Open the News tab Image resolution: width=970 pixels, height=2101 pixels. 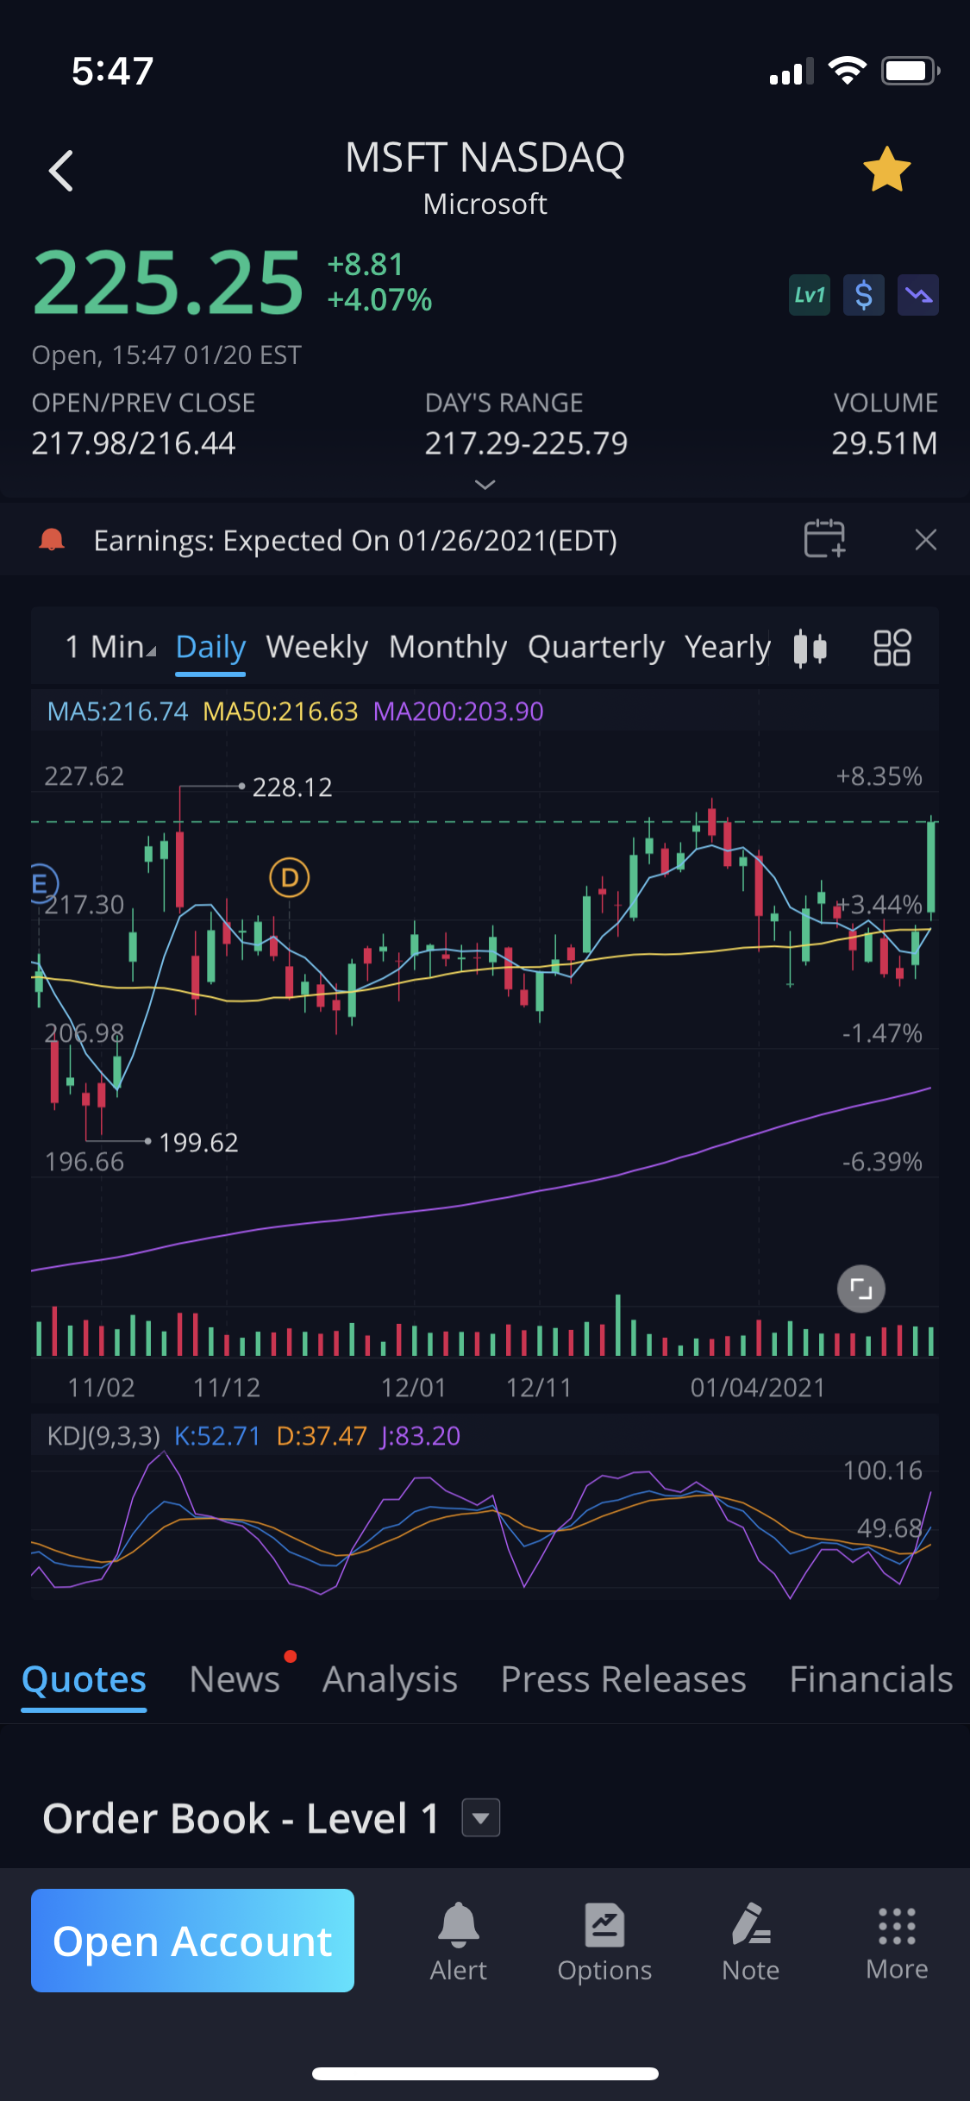coord(235,1679)
